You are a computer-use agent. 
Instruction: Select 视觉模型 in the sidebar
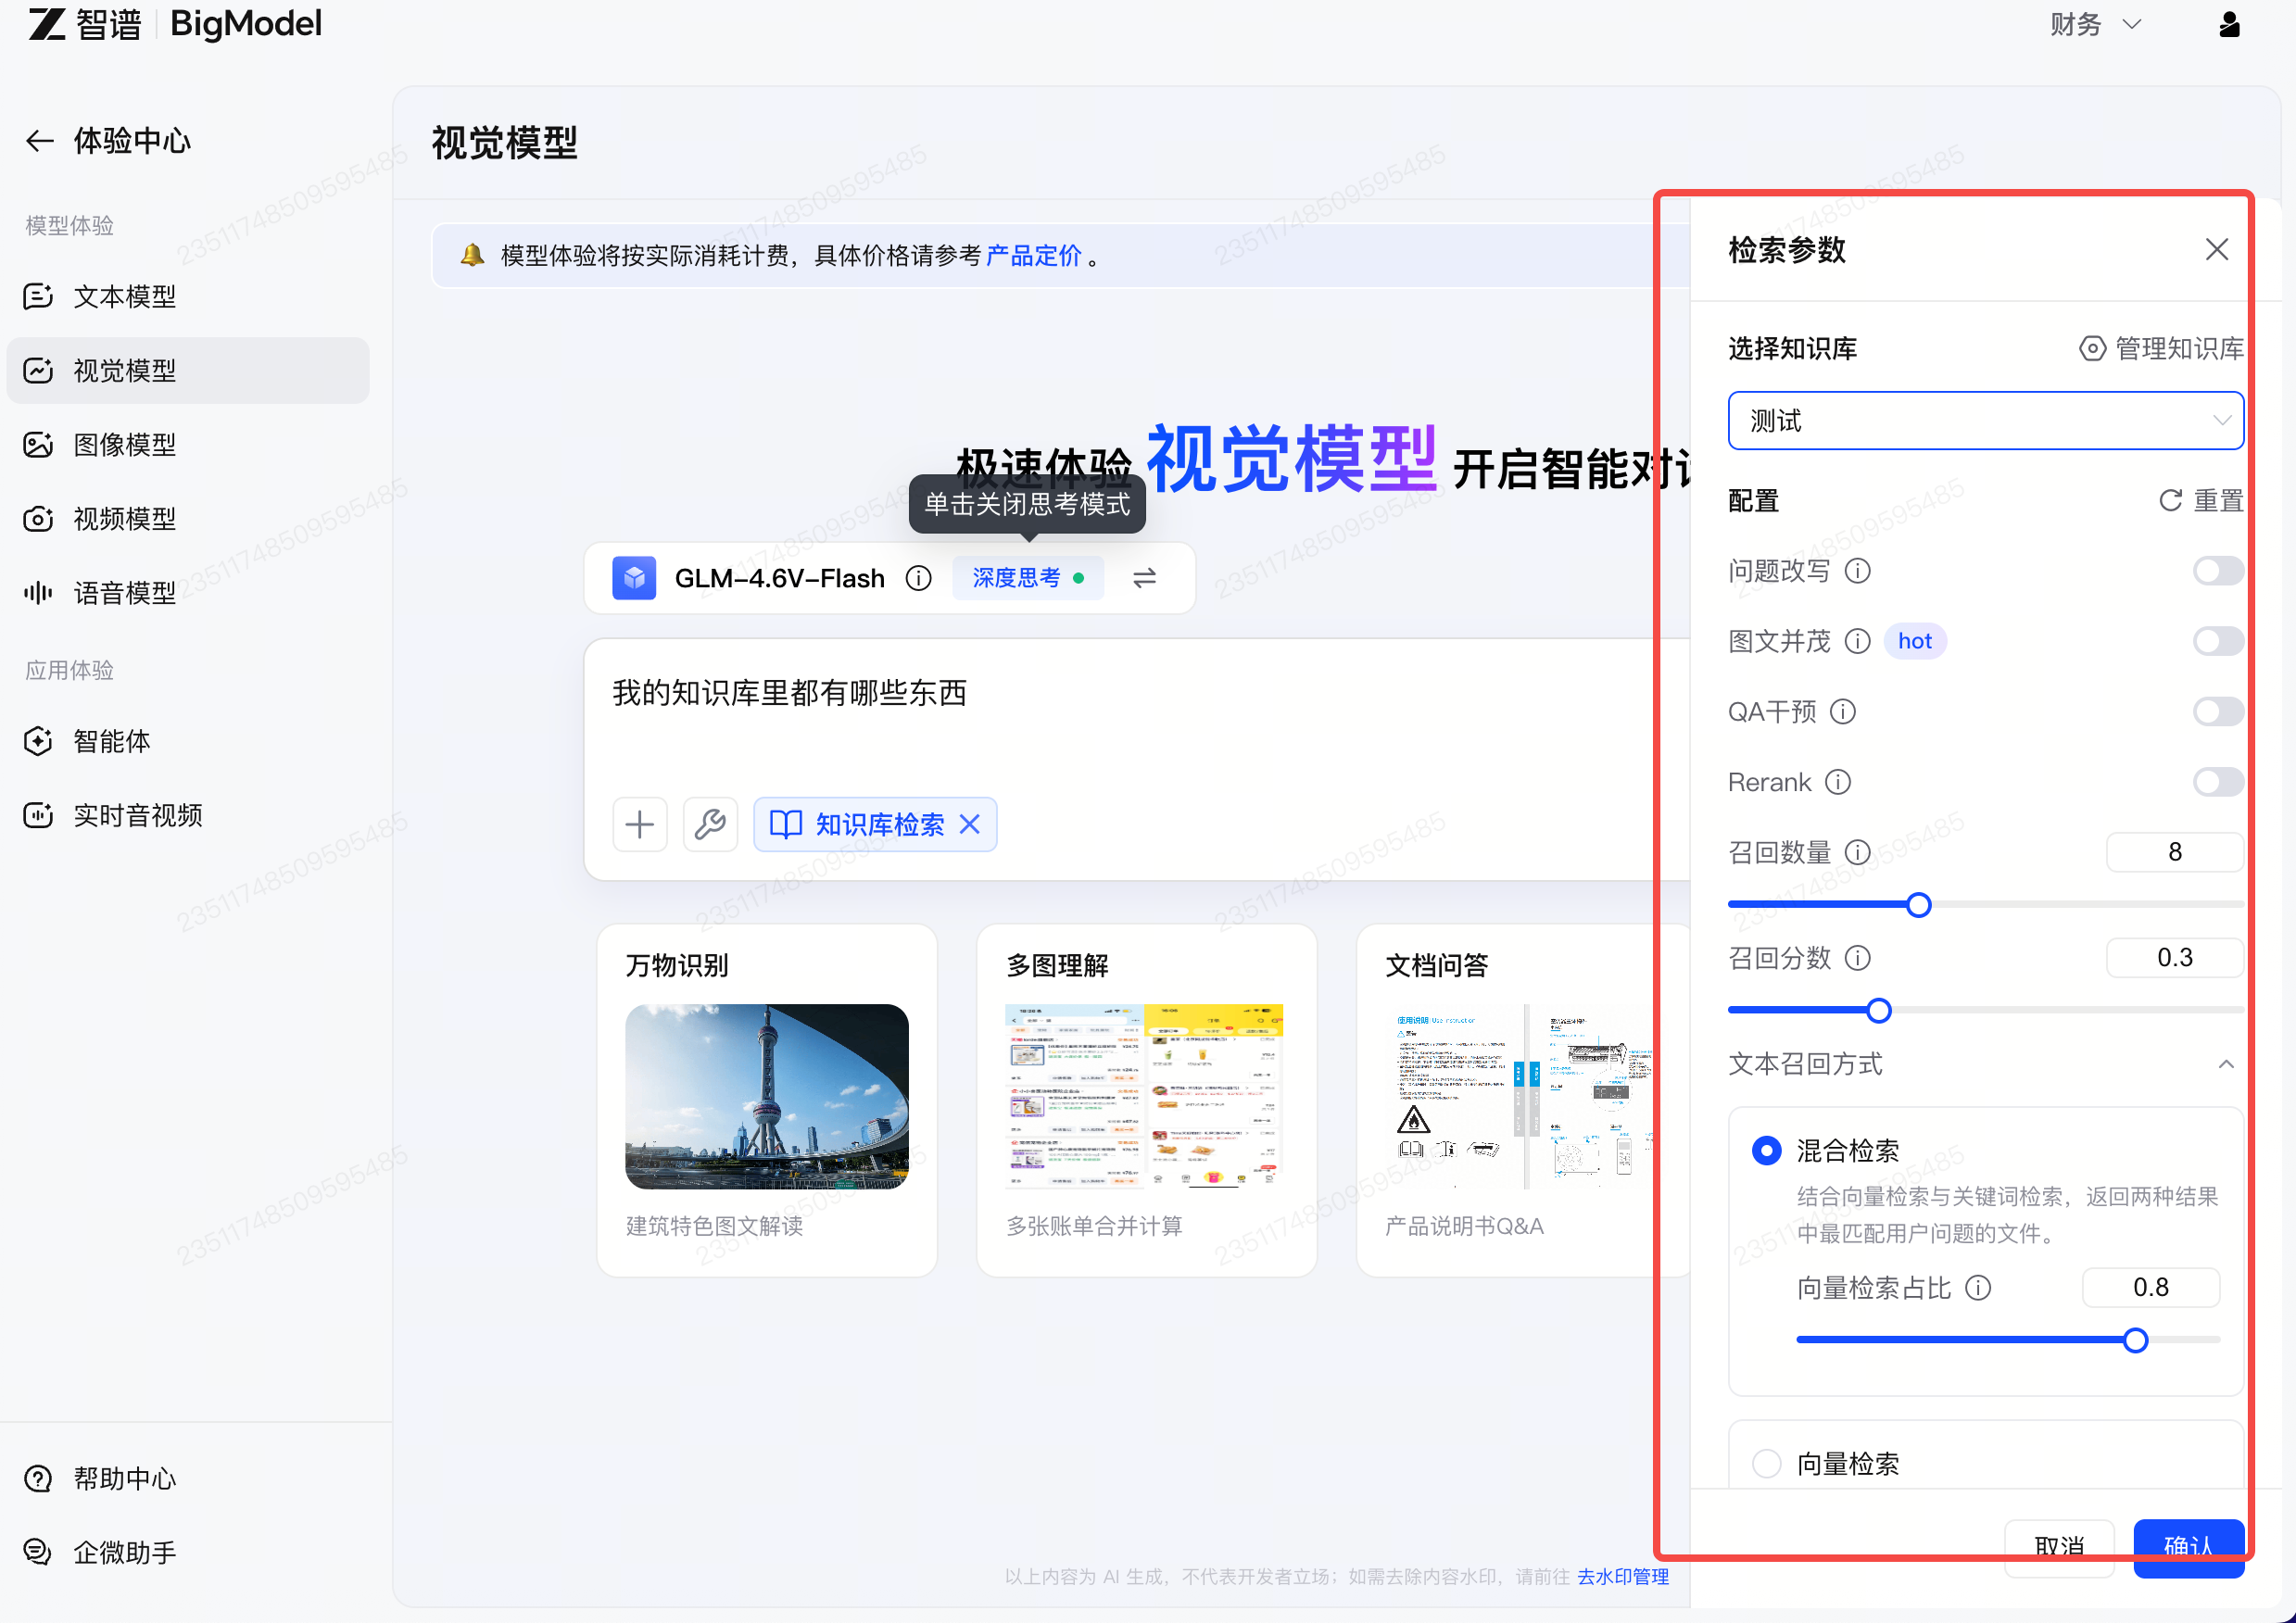(x=188, y=371)
